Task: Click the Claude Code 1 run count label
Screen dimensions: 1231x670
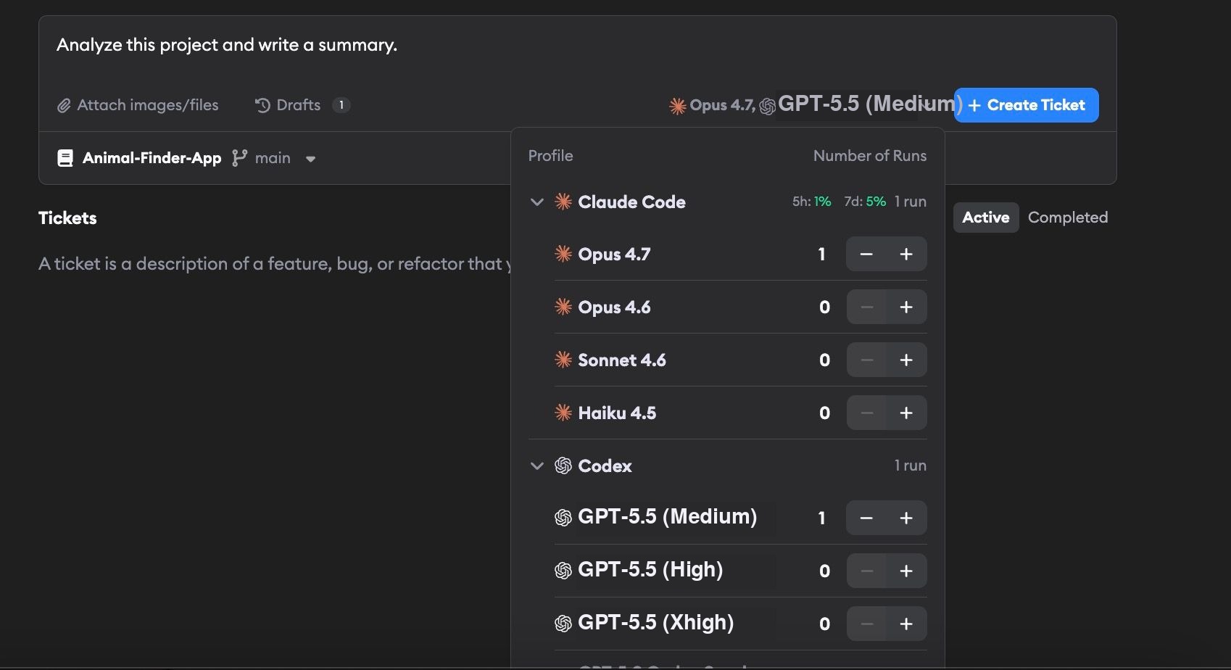Action: point(911,202)
